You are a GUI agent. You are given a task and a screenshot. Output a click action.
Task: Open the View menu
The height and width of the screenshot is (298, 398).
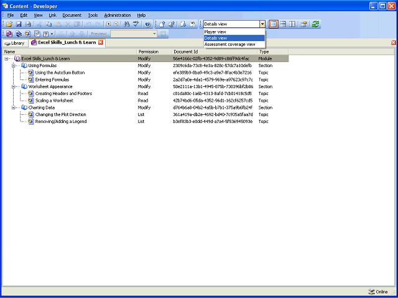38,15
